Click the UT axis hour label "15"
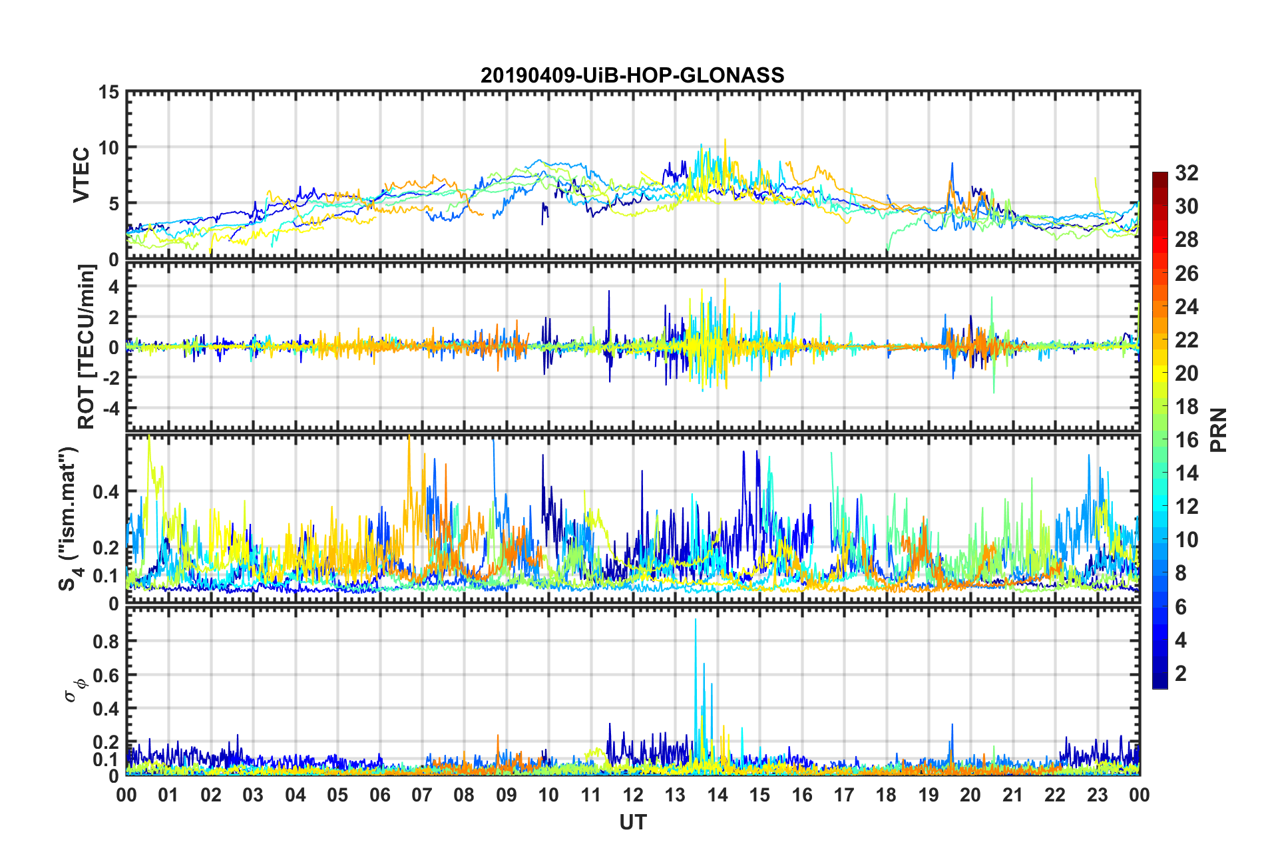Screen dimensions: 1266x860 coord(759,795)
